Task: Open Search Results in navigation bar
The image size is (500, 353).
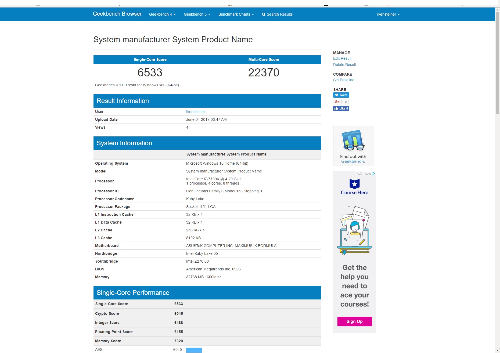Action: tap(277, 14)
